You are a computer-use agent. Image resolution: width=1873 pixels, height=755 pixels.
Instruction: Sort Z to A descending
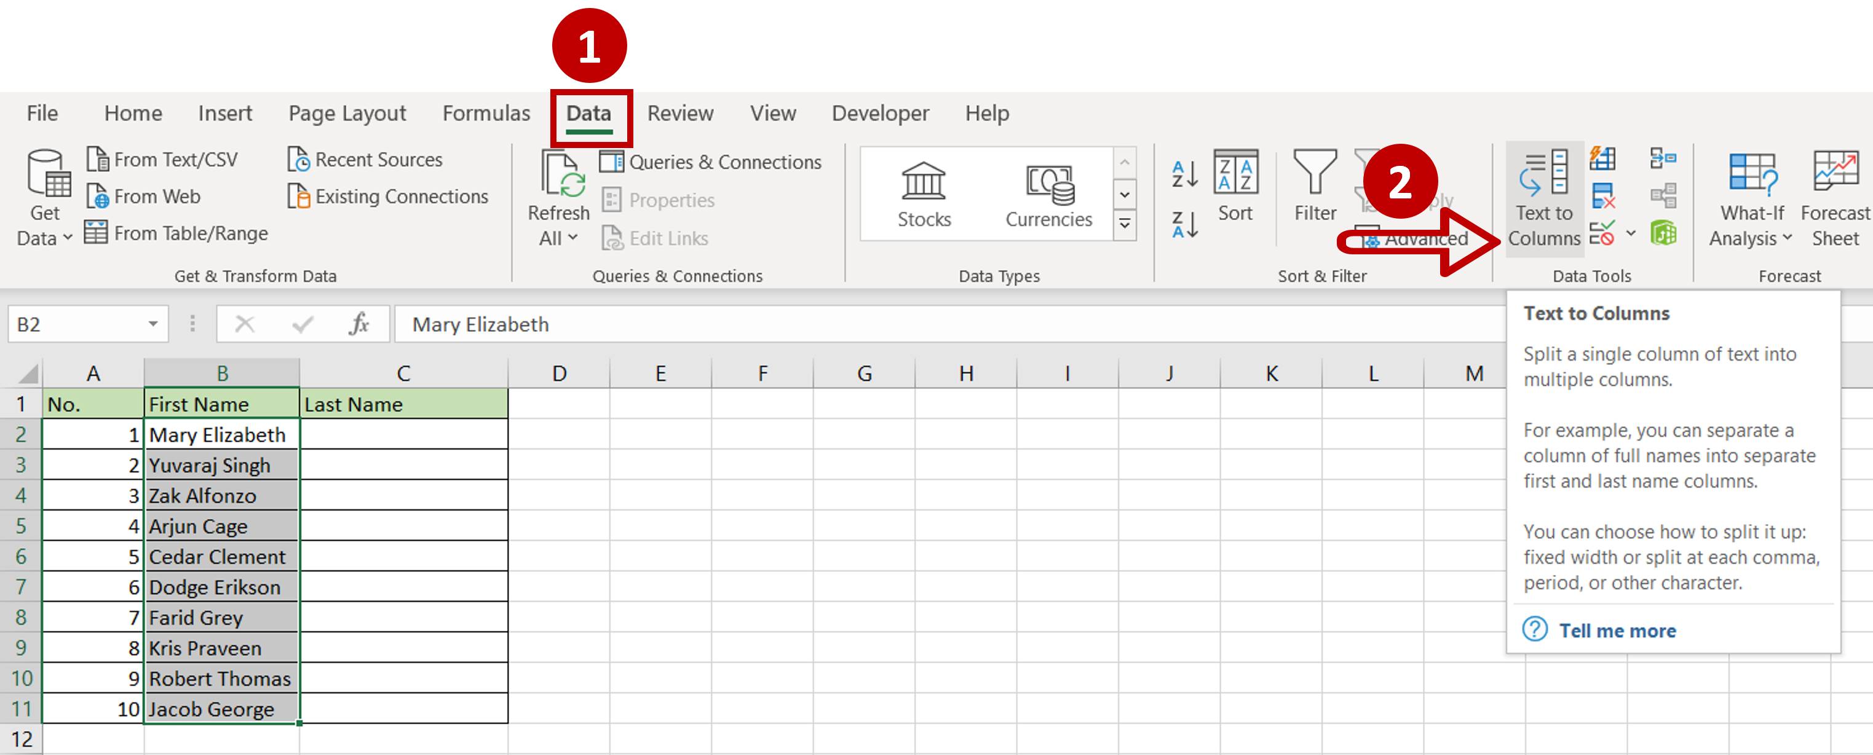(1184, 225)
